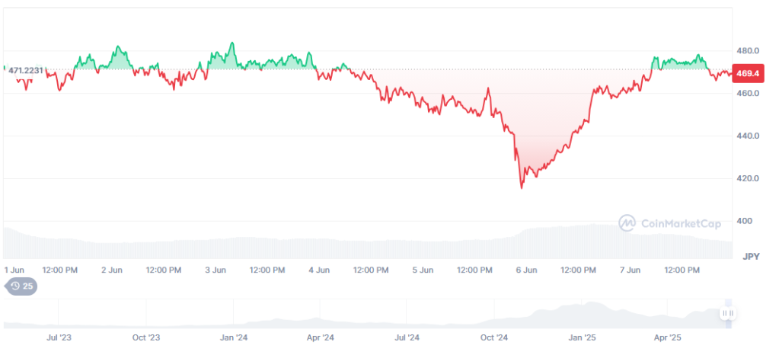Go to Oct '24 on navigator timeline

point(496,336)
